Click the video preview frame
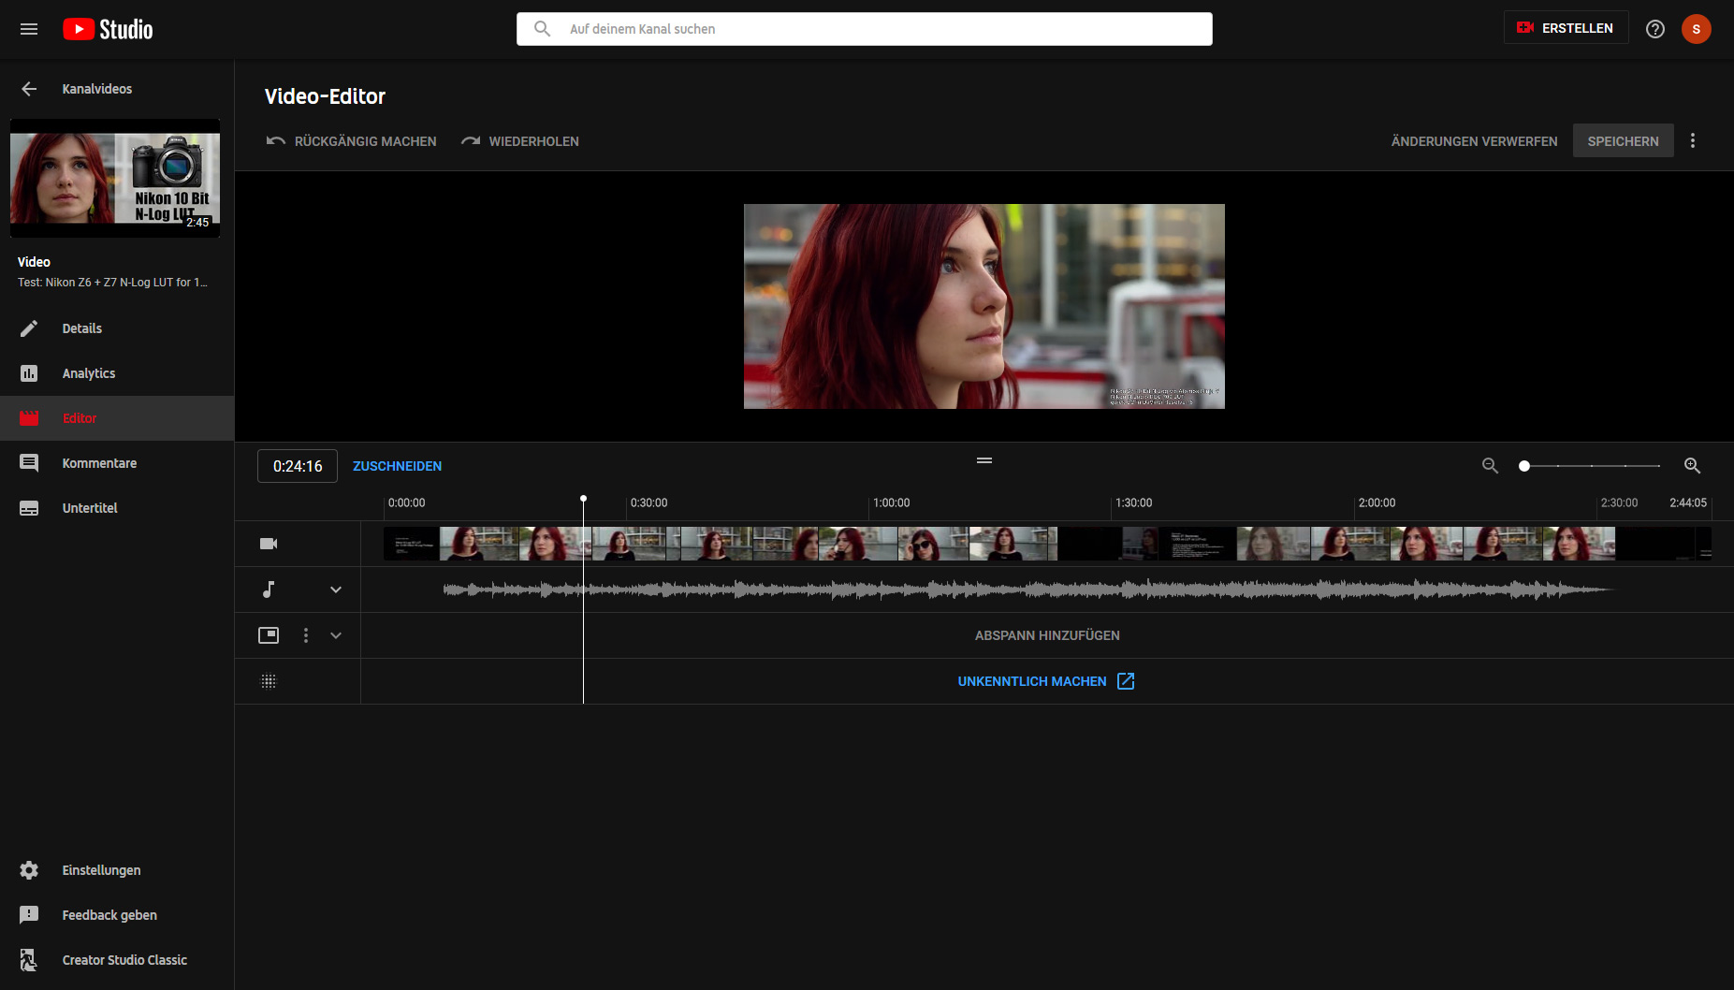 (x=984, y=306)
